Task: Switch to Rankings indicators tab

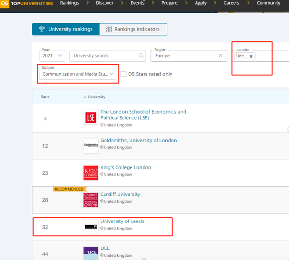Action: click(133, 29)
